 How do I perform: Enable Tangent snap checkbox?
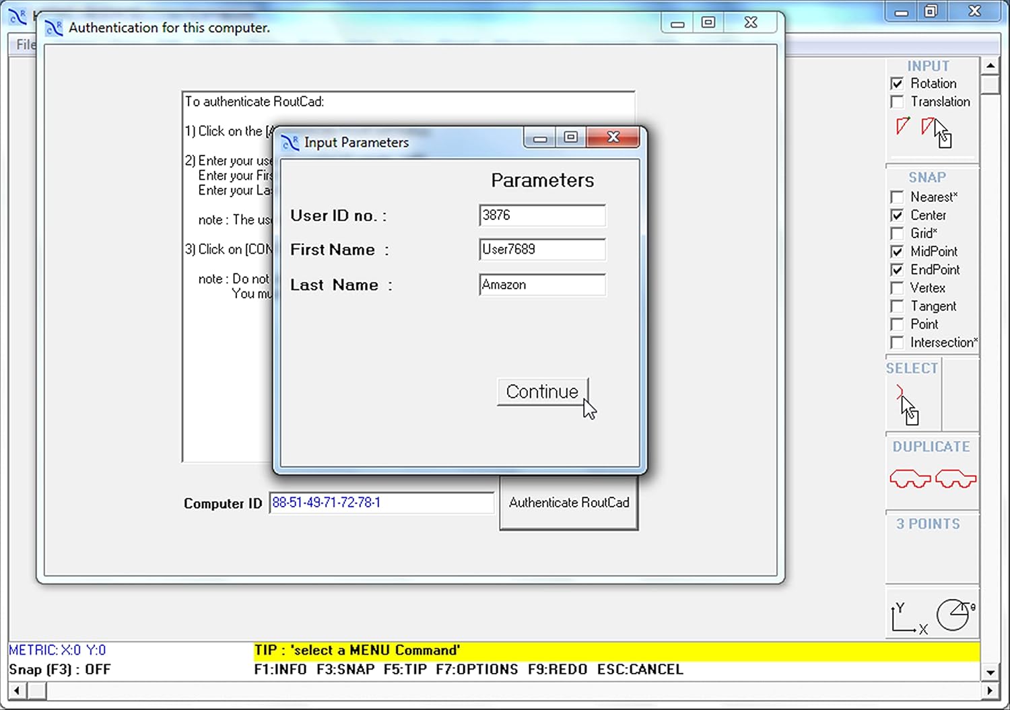point(897,306)
